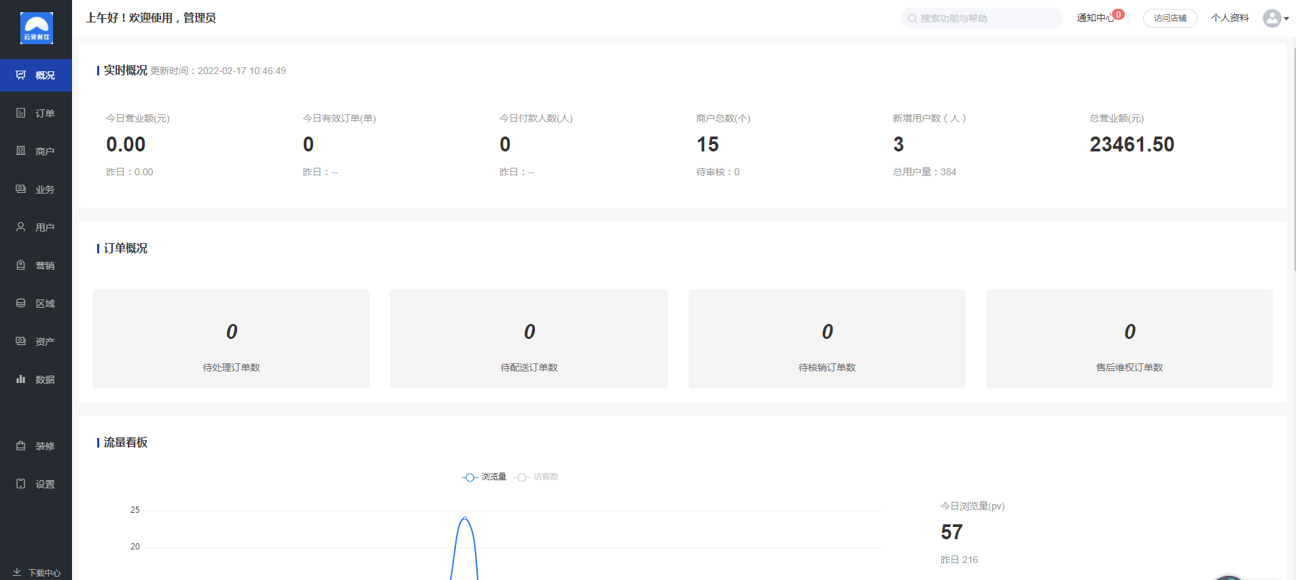The height and width of the screenshot is (580, 1296).
Task: Click the 实时概况 section heading
Action: (125, 71)
